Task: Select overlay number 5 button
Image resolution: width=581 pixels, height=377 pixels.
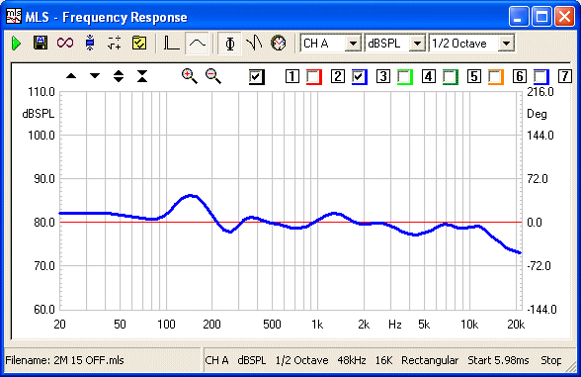Action: coord(474,76)
